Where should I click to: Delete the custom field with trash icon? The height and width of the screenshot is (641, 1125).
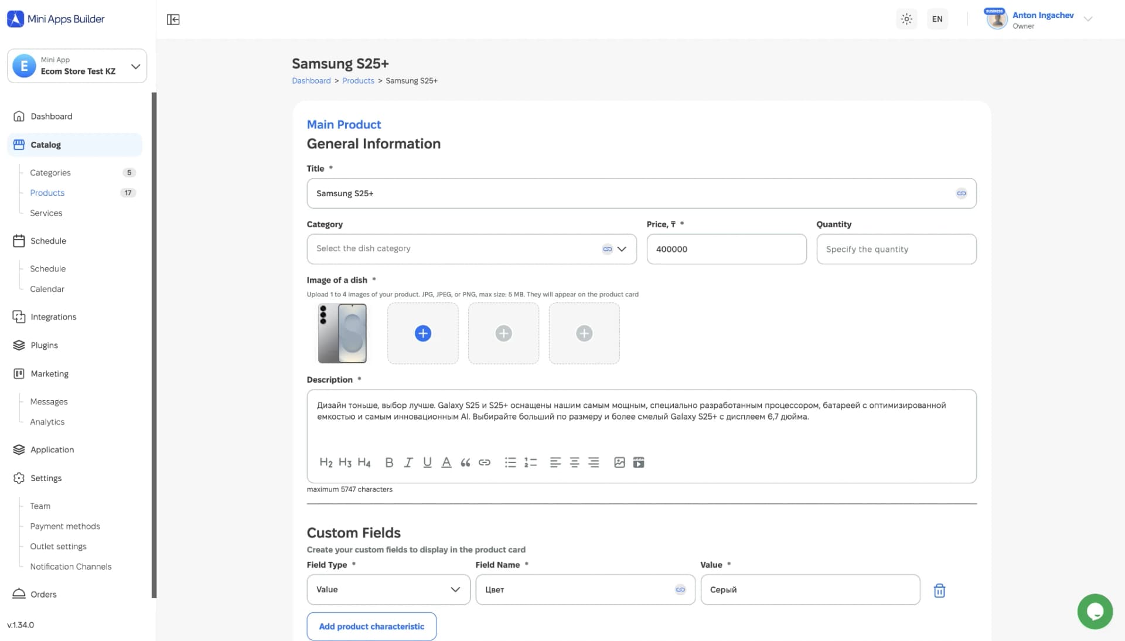[939, 590]
